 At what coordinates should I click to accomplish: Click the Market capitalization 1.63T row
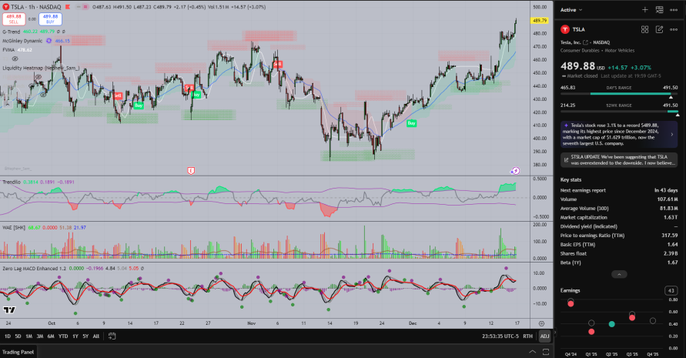(619, 218)
